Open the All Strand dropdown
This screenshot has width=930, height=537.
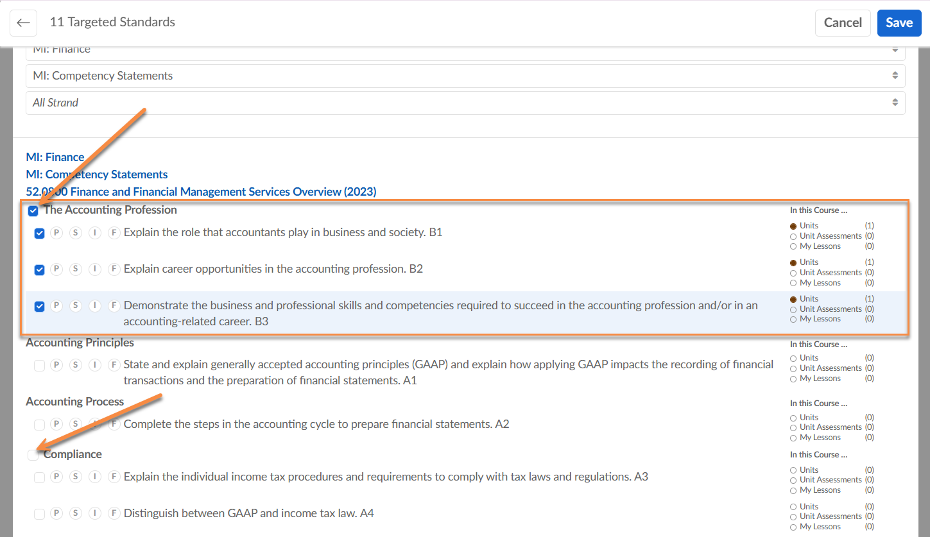click(465, 103)
